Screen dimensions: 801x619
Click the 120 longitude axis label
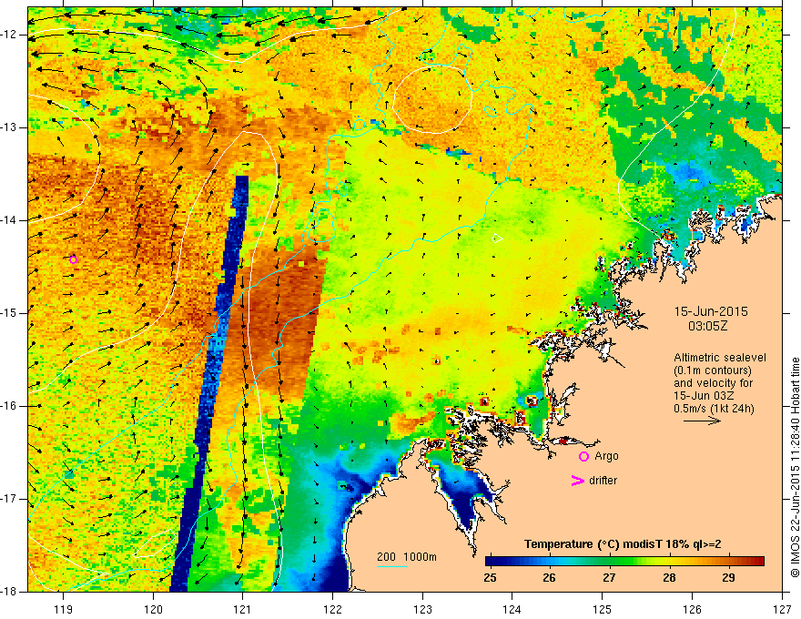pyautogui.click(x=153, y=609)
